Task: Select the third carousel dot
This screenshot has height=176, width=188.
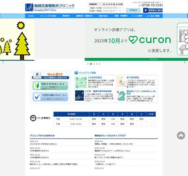Action: [x=94, y=64]
